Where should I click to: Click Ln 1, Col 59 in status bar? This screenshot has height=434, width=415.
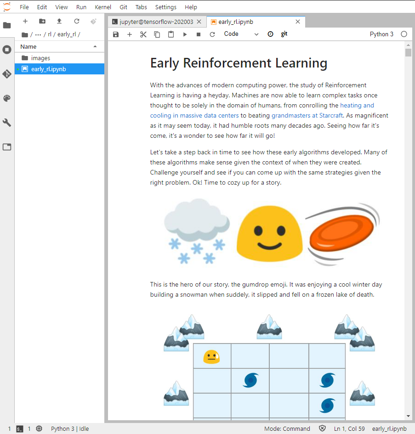[x=349, y=429]
